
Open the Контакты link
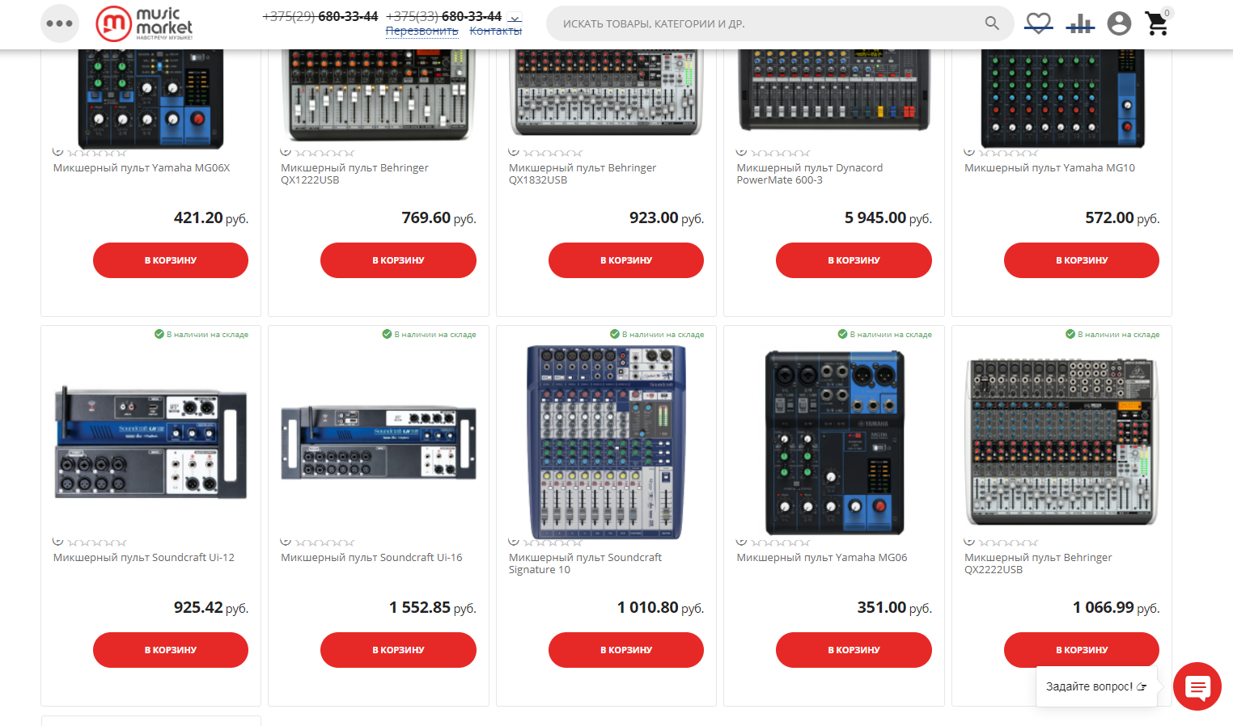point(496,31)
